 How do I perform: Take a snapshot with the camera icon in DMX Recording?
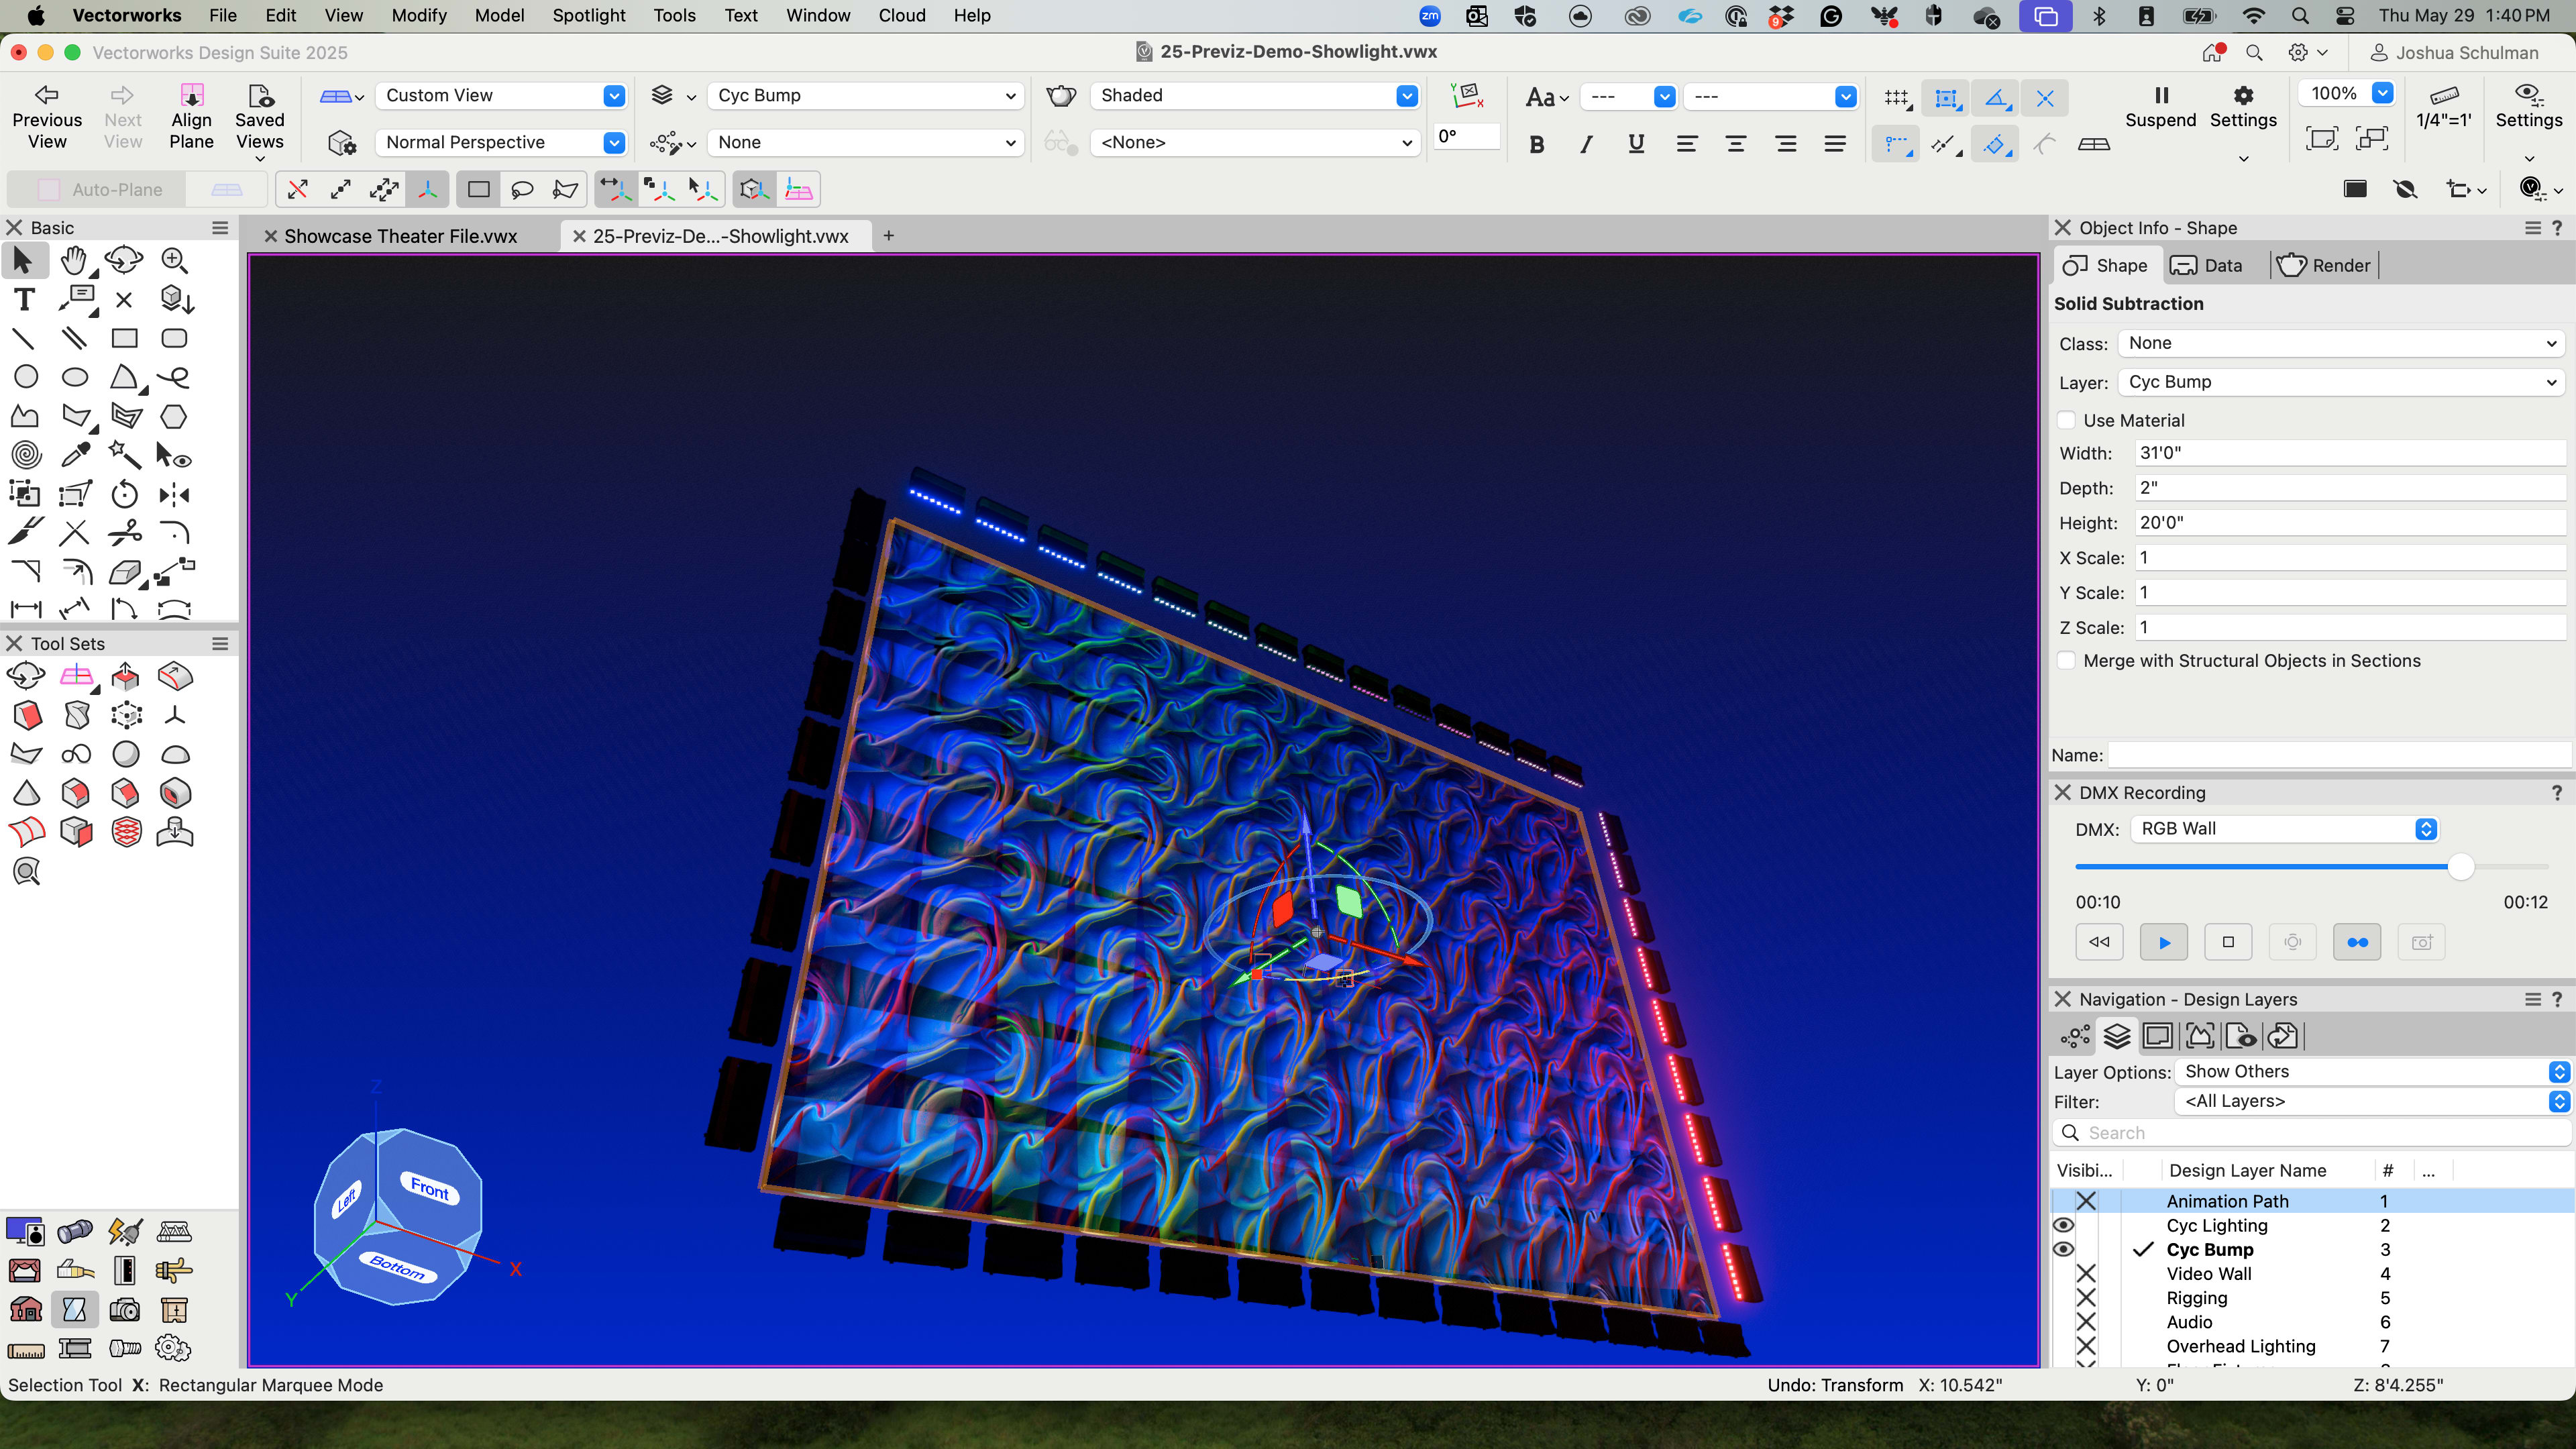pyautogui.click(x=2421, y=941)
